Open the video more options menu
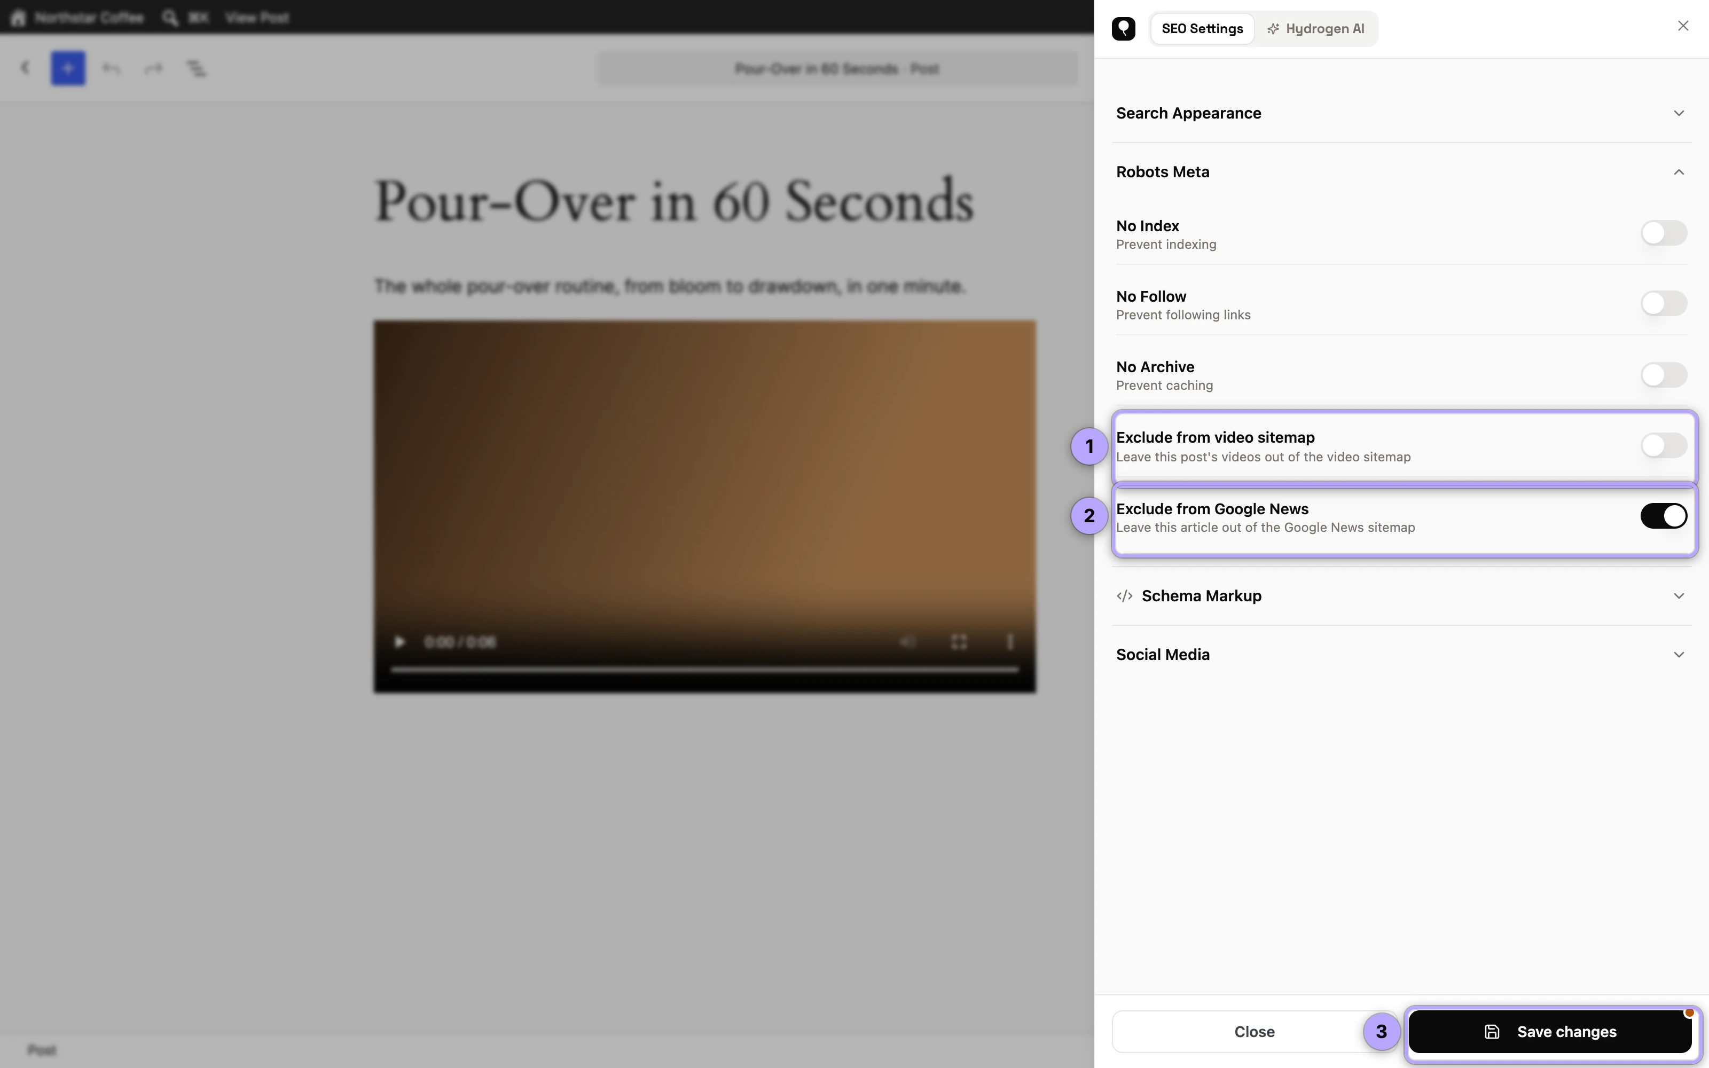Viewport: 1709px width, 1068px height. pyautogui.click(x=1010, y=642)
